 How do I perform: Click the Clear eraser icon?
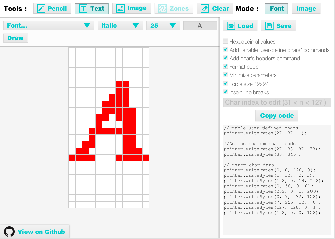tap(205, 9)
